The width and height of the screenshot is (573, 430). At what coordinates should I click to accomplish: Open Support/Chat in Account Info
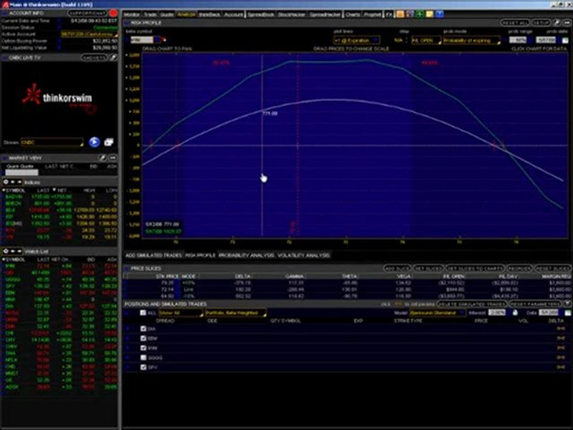[87, 14]
